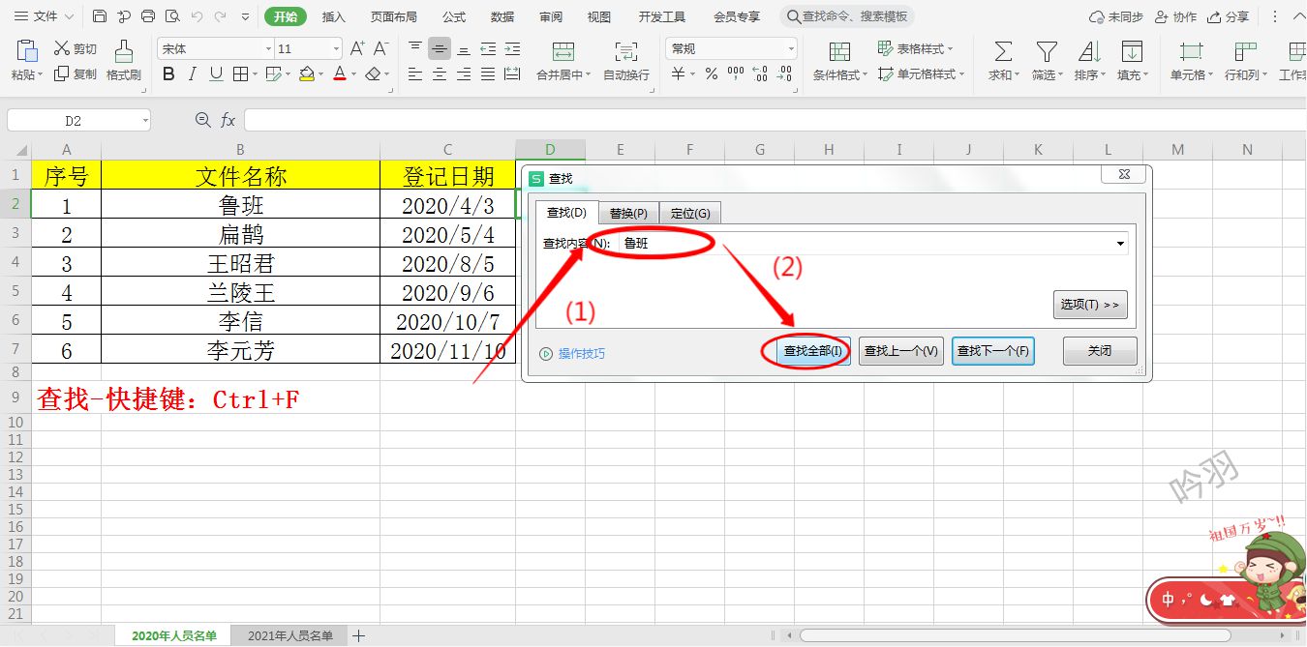Toggle Italic formatting
Image resolution: width=1307 pixels, height=647 pixels.
click(x=193, y=74)
